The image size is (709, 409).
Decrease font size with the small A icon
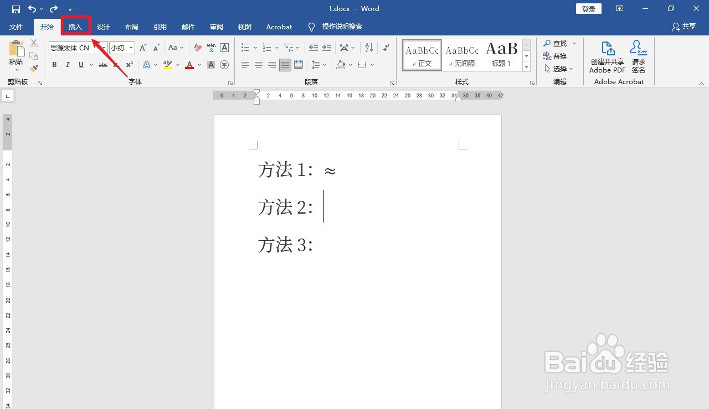coord(157,48)
